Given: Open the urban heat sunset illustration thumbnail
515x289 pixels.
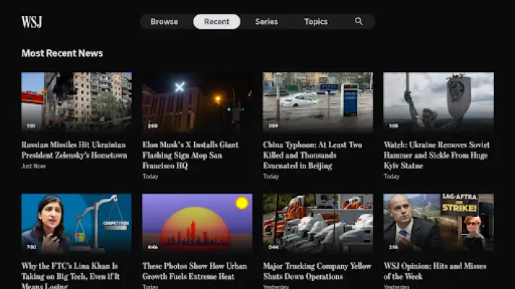Looking at the screenshot, I should [x=197, y=223].
